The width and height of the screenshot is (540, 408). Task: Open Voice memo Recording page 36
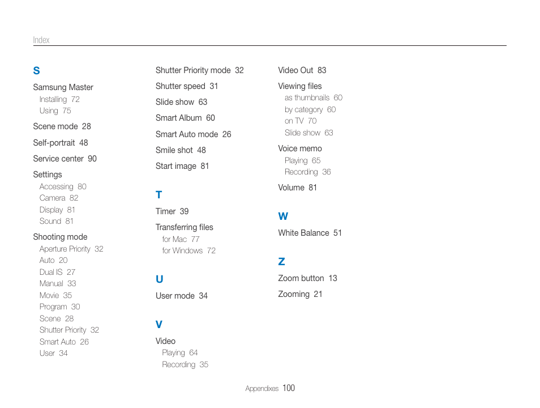(307, 172)
